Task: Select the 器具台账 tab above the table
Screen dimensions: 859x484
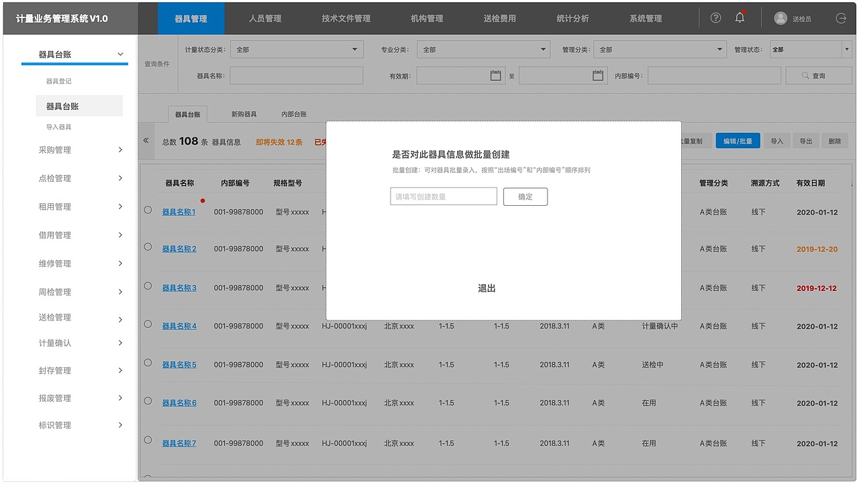Action: pos(188,115)
